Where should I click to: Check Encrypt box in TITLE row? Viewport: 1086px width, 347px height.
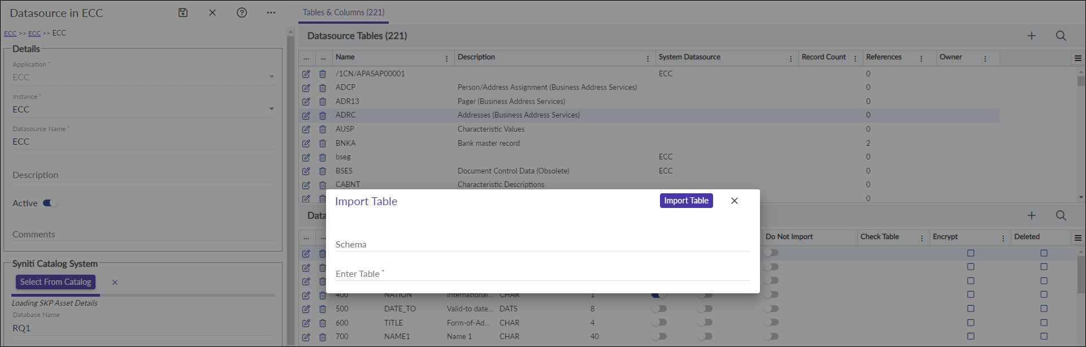[x=971, y=323]
